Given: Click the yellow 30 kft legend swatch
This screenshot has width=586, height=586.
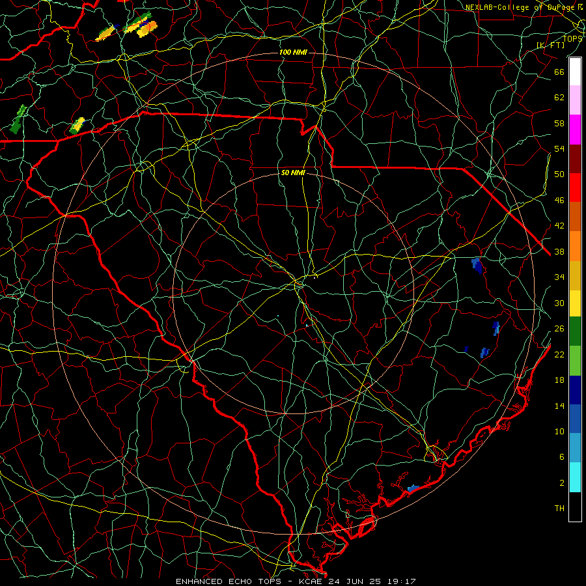Looking at the screenshot, I should click(x=575, y=303).
